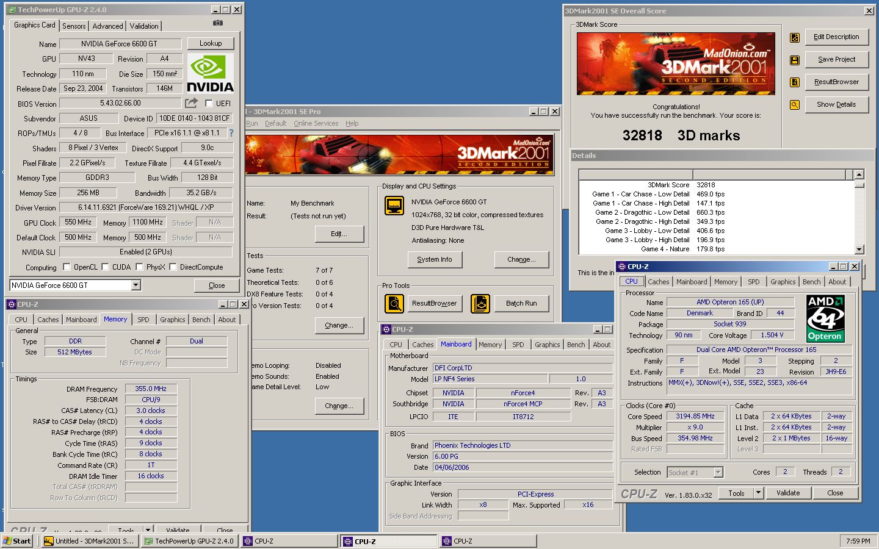Toggle the DirectCompute checkbox

tap(173, 267)
